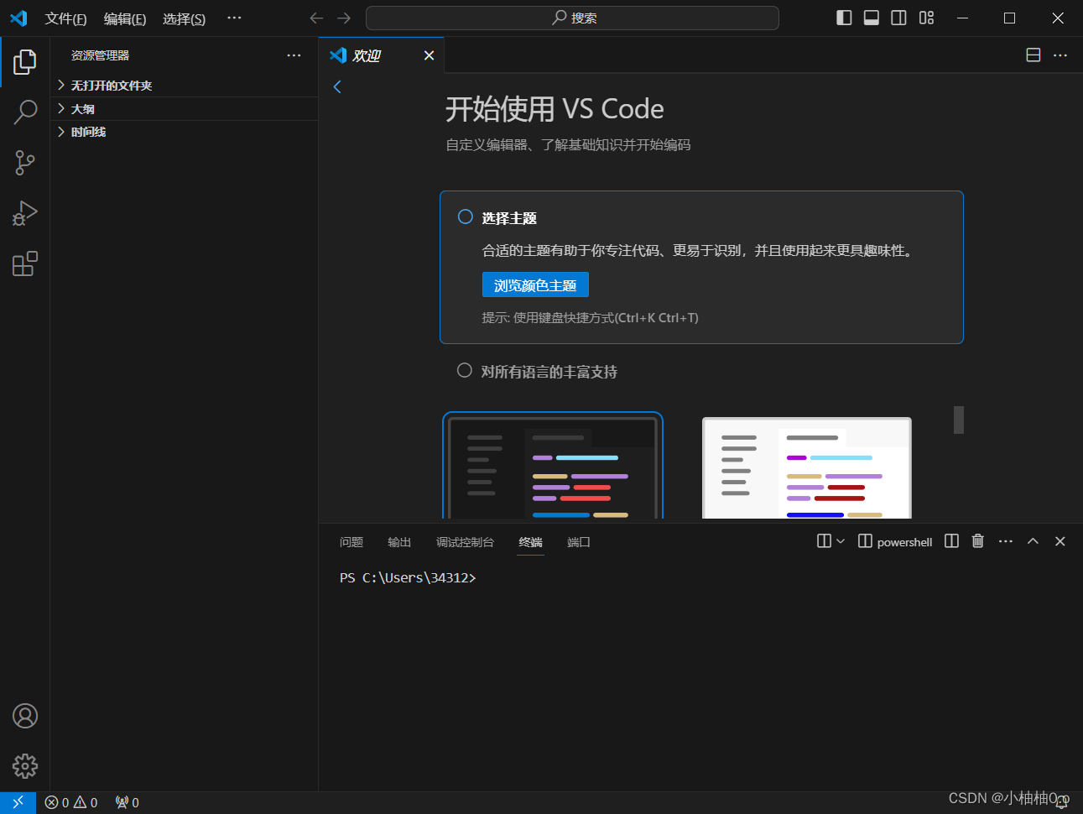Switch to the 输出 panel tab
The image size is (1083, 814).
tap(399, 542)
